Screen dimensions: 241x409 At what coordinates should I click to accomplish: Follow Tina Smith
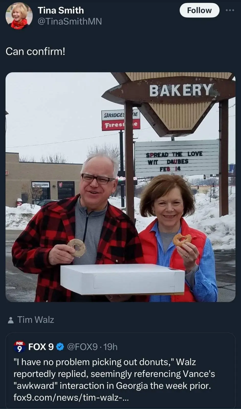click(199, 10)
